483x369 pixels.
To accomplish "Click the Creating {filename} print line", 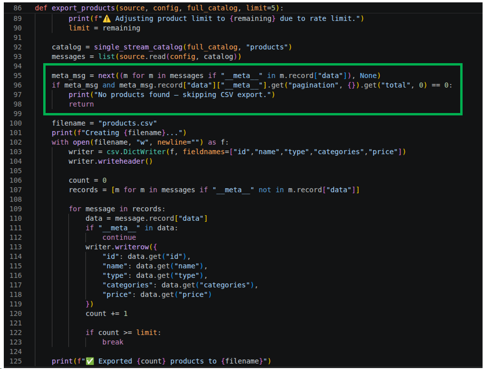I will [x=119, y=133].
